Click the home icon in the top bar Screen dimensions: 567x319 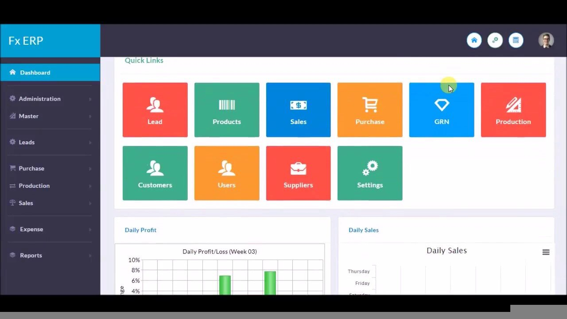coord(474,40)
